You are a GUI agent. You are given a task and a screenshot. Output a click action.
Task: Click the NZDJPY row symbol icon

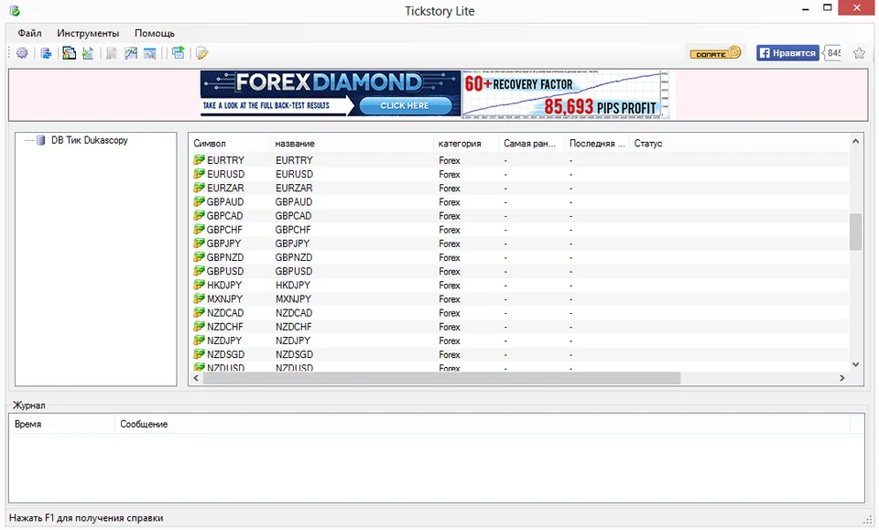199,341
